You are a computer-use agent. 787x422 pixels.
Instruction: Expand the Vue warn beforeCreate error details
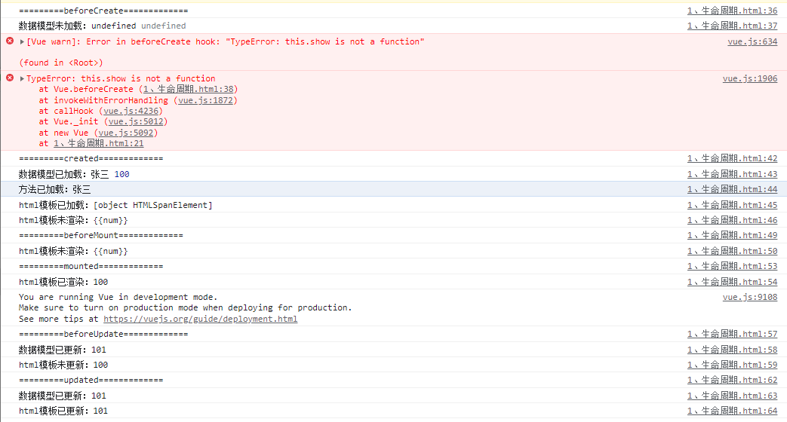22,41
